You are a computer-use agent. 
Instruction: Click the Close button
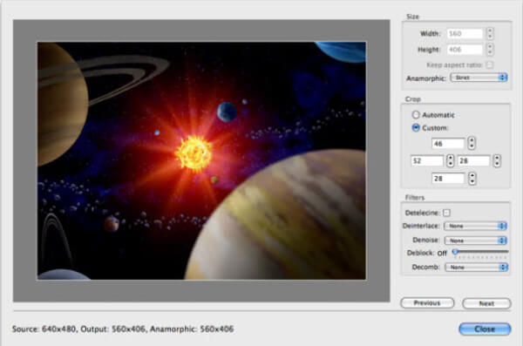tap(485, 329)
